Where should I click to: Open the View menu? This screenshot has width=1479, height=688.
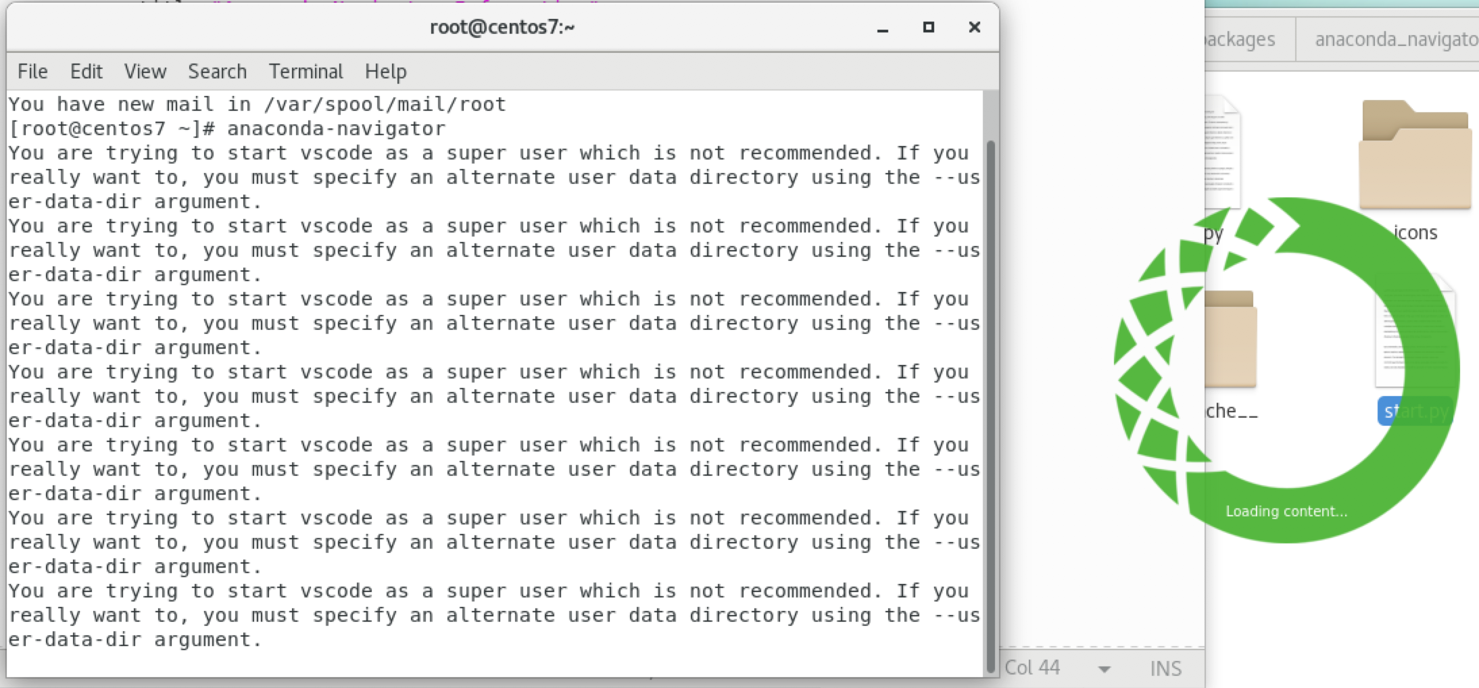(145, 71)
